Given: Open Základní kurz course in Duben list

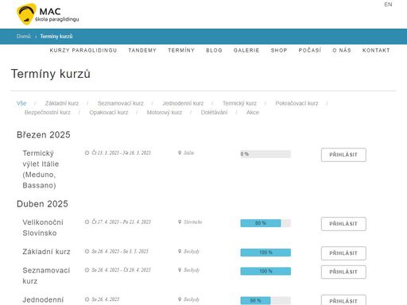Looking at the screenshot, I should (46, 252).
